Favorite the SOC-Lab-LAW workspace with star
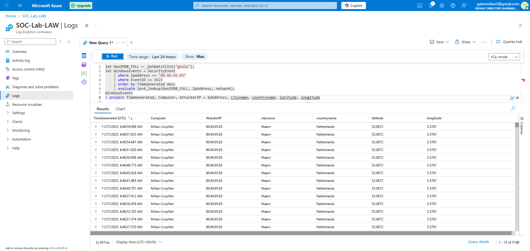Viewport: 530px width, 251px height. (87, 25)
